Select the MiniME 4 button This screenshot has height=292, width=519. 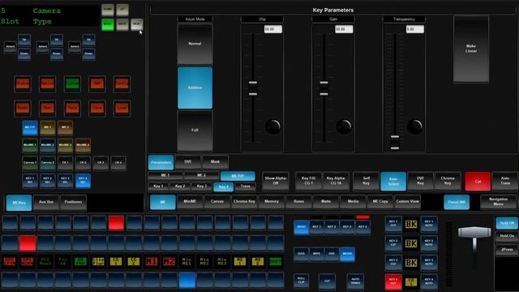tap(83, 145)
